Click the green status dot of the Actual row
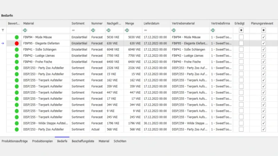The width and height of the screenshot is (278, 156). (17, 129)
